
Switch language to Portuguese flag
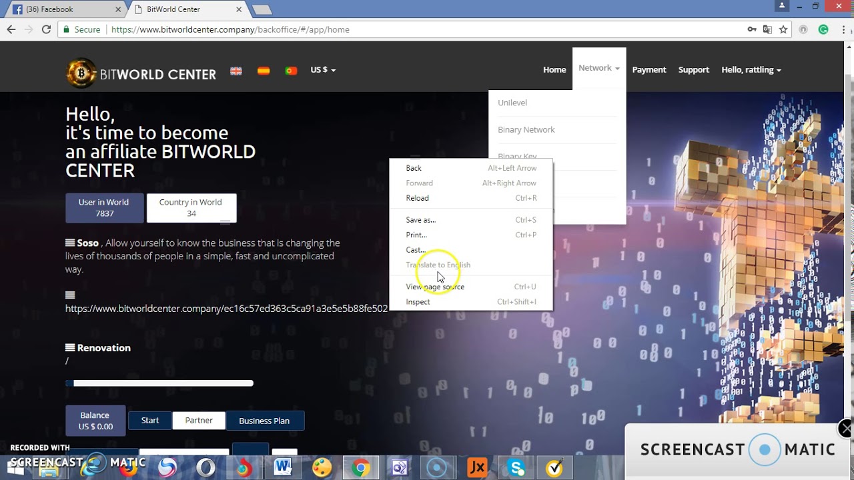point(291,70)
